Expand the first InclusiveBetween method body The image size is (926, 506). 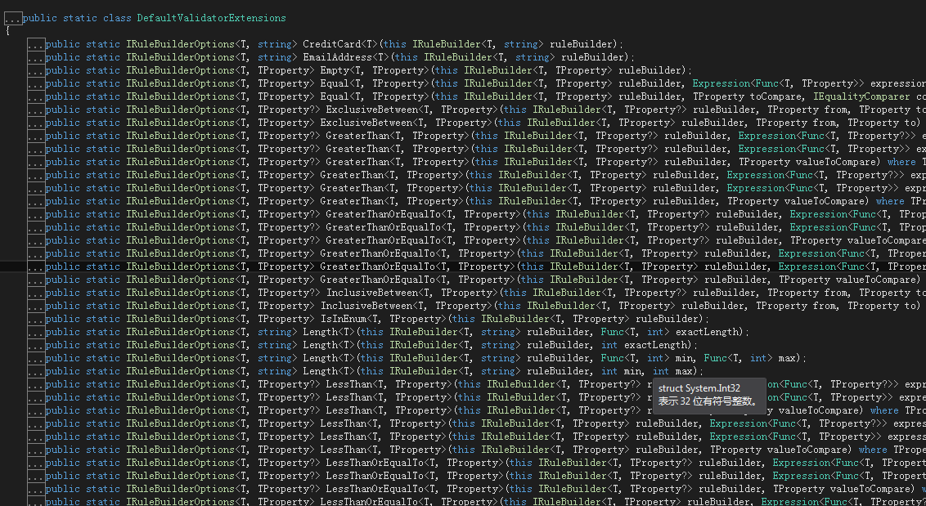pos(36,292)
